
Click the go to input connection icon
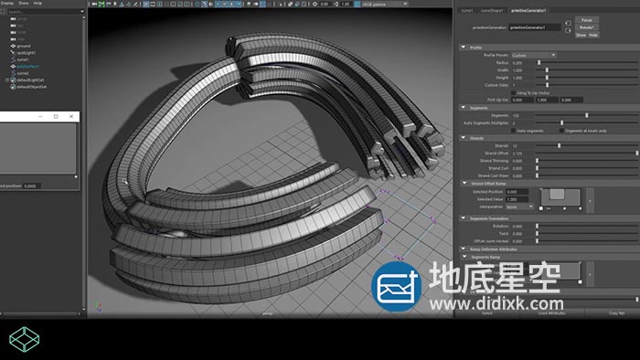coord(568,23)
